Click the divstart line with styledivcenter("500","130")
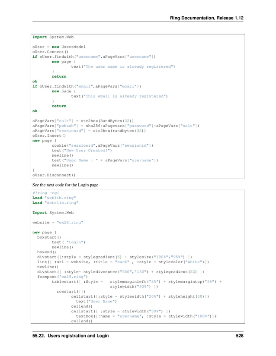Image resolution: width=276 pixels, height=356 pixels. (121, 272)
